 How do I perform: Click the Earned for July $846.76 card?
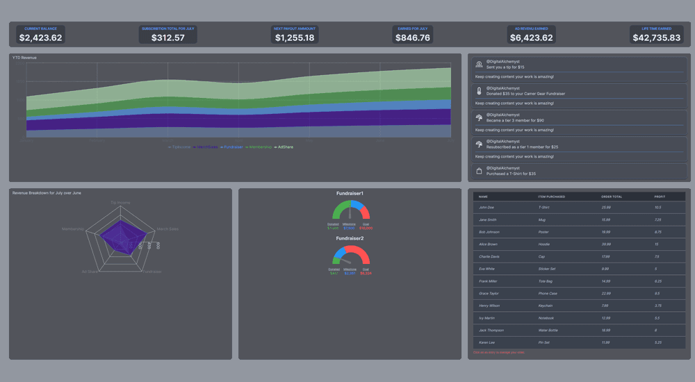click(x=413, y=35)
